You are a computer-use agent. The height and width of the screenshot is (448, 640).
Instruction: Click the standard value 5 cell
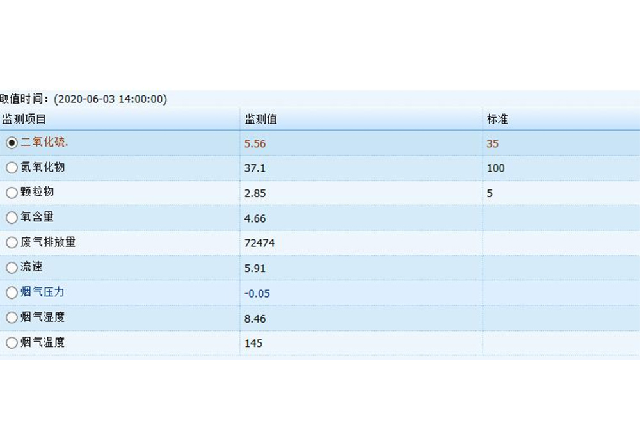coord(490,193)
